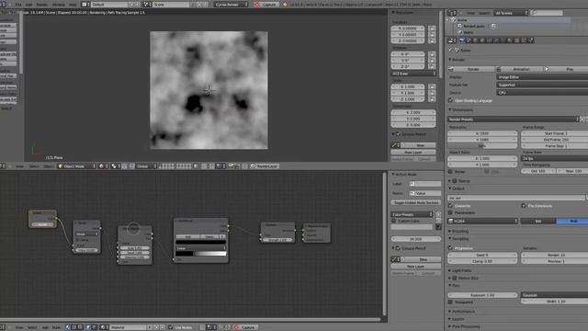Toggle Custom Color in Active Node panel
The height and width of the screenshot is (331, 588).
[394, 221]
